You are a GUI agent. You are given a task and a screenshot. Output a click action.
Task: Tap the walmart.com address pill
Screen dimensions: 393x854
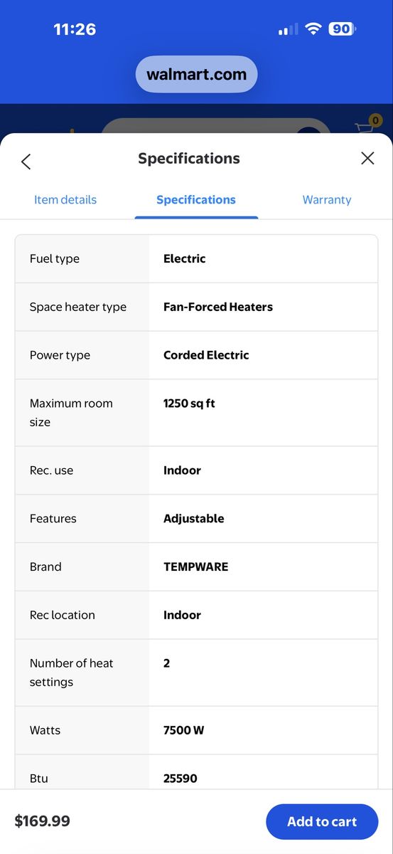[x=197, y=74]
